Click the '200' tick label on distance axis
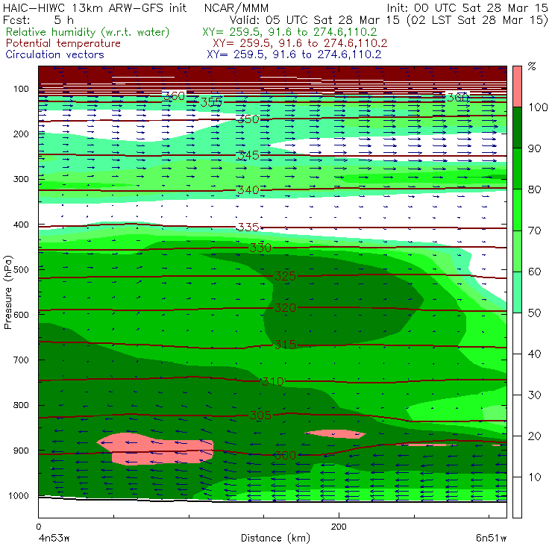This screenshot has width=552, height=552. 339,527
